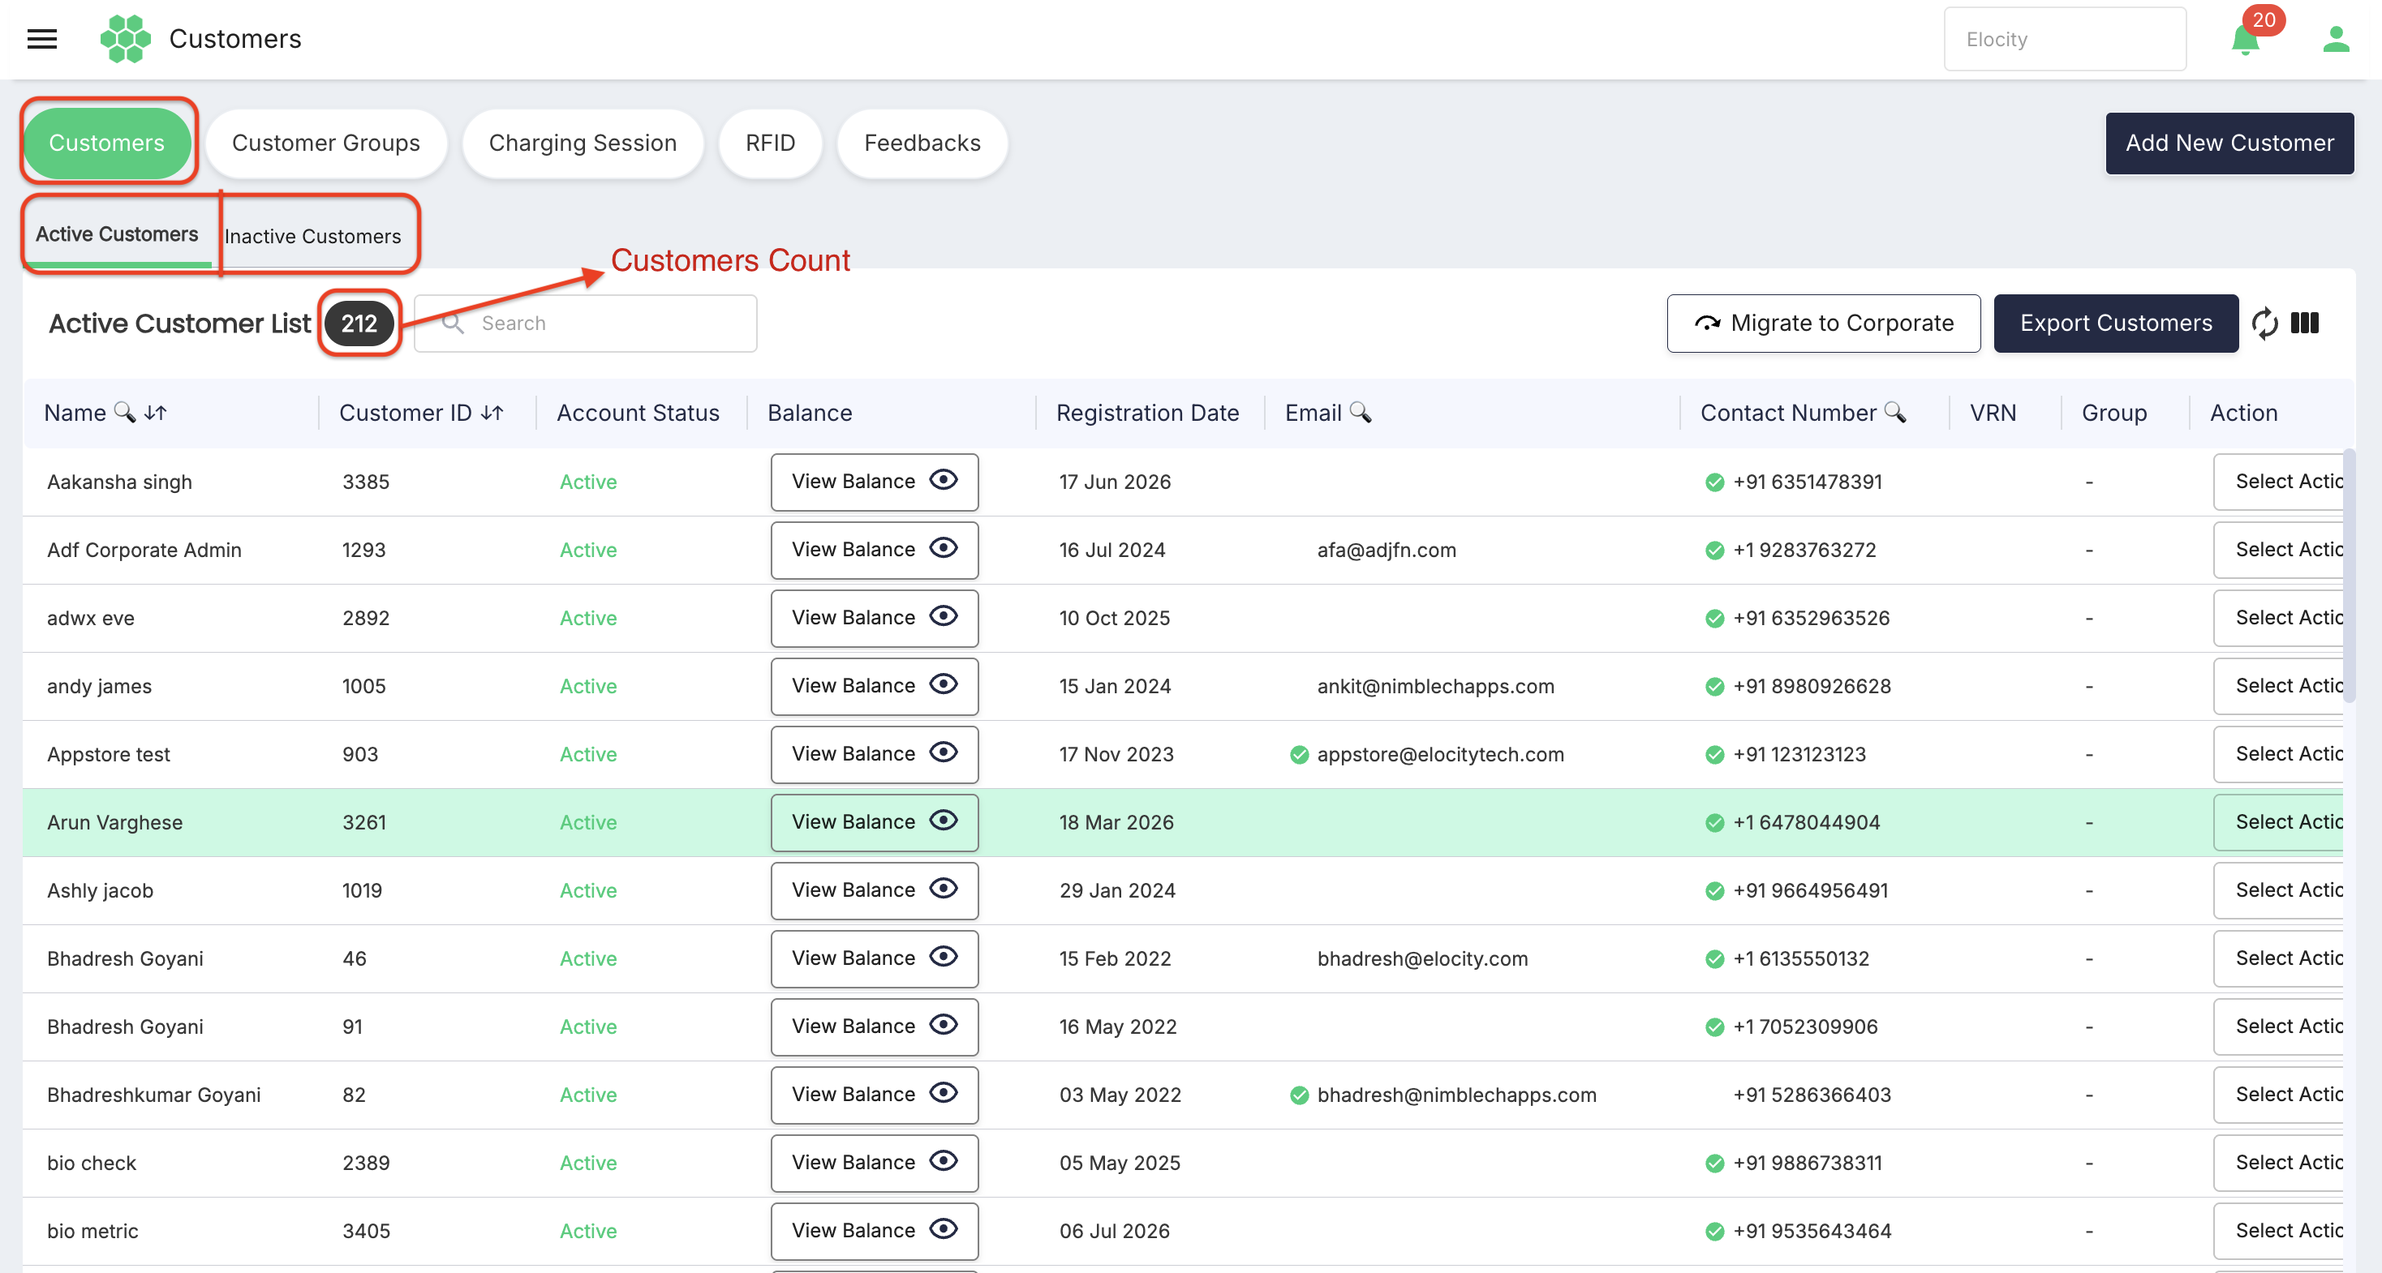Show balance for Appstore test
2382x1273 pixels.
tap(874, 754)
